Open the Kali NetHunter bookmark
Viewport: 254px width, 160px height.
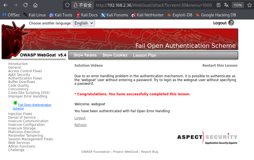[147, 15]
